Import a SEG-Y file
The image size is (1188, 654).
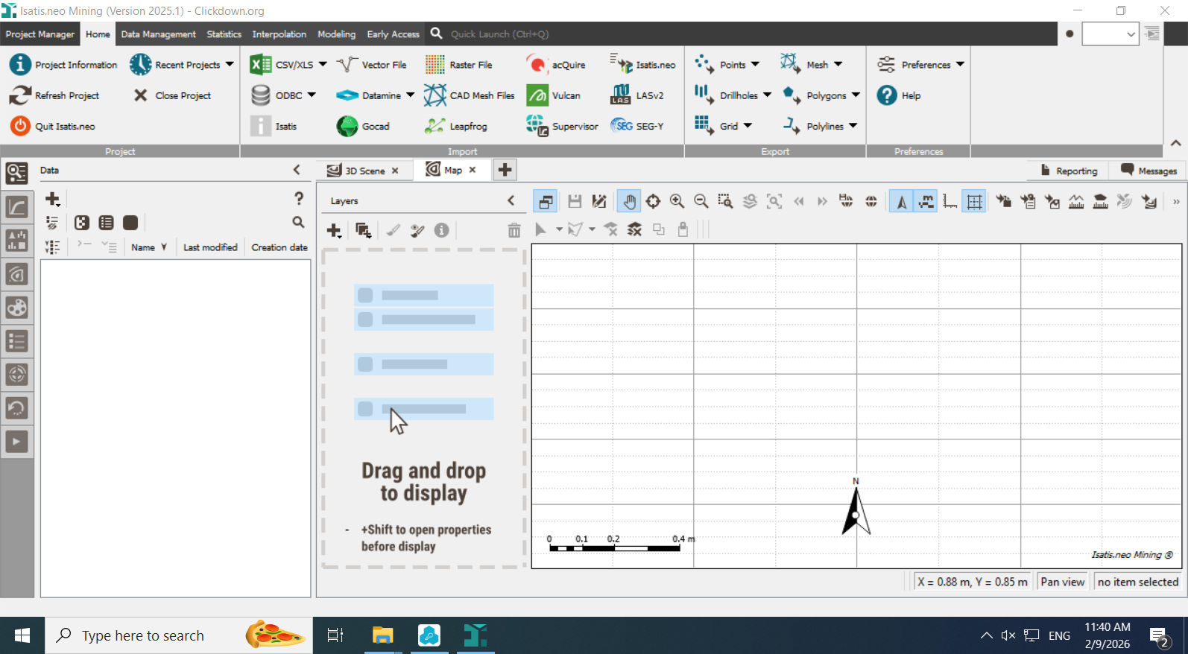tap(637, 126)
